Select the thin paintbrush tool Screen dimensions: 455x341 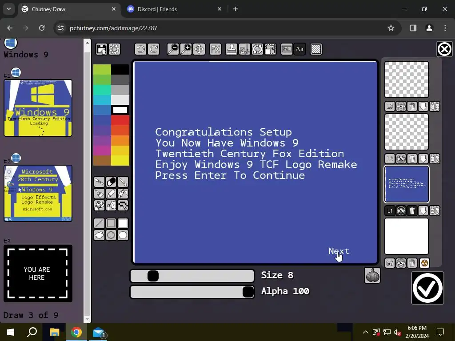pyautogui.click(x=123, y=182)
